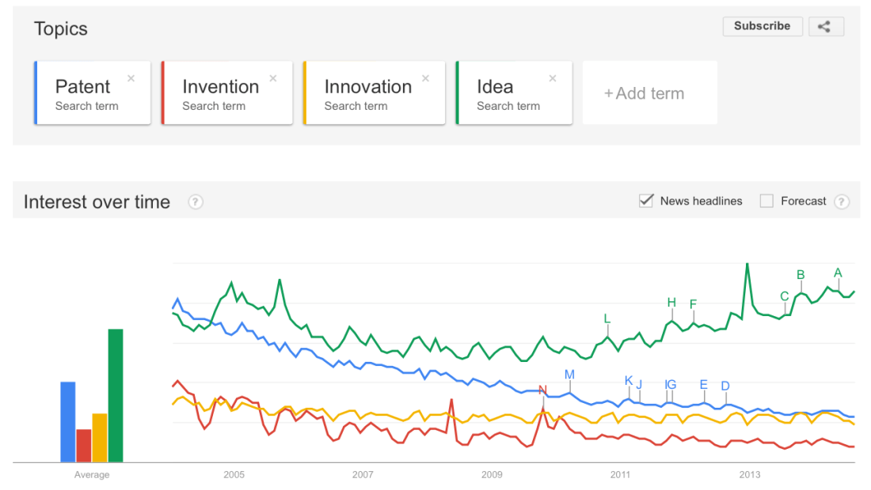
Task: Remove the Idea search term
Action: [553, 78]
